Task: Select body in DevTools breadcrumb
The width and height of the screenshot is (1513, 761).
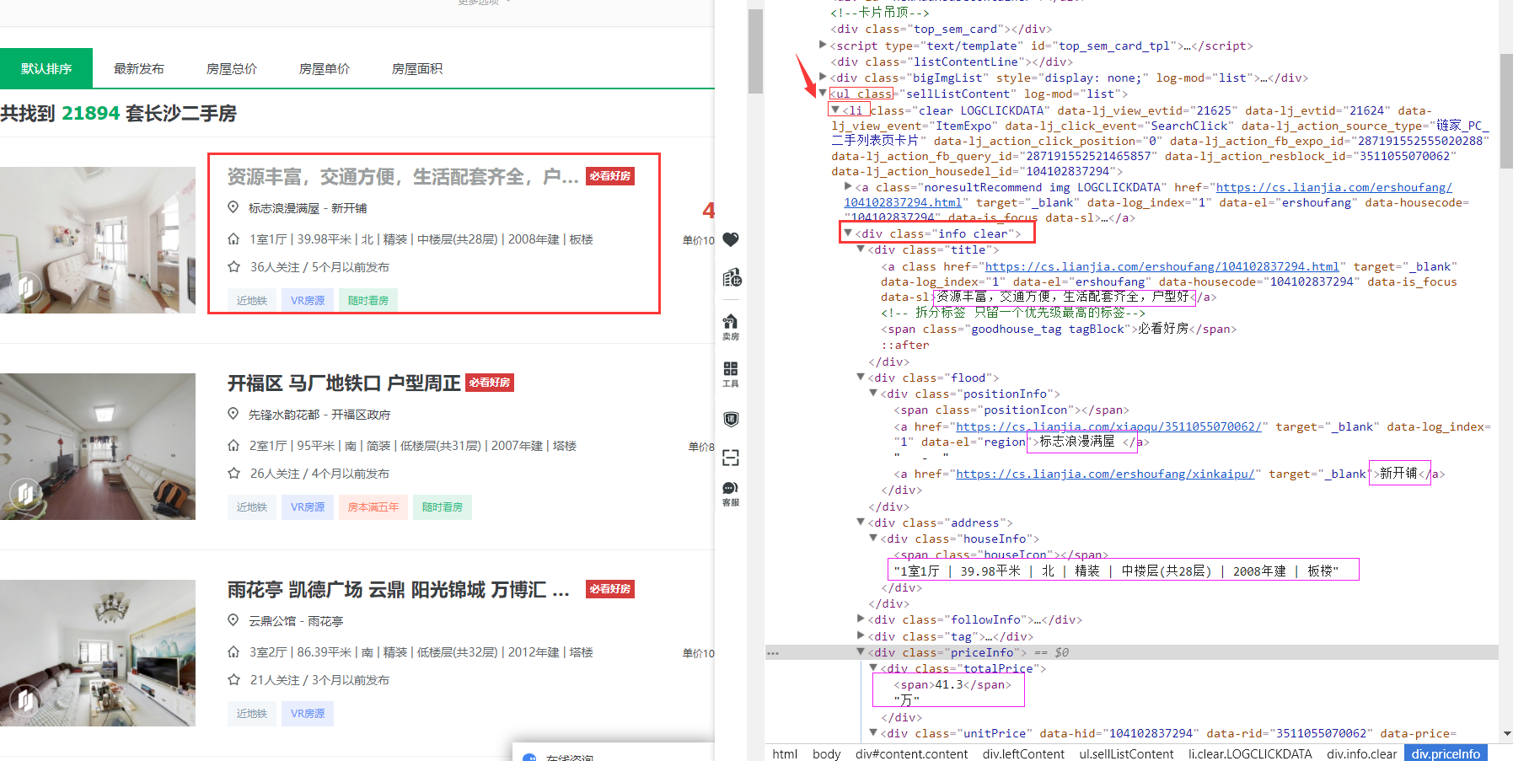Action: tap(826, 753)
